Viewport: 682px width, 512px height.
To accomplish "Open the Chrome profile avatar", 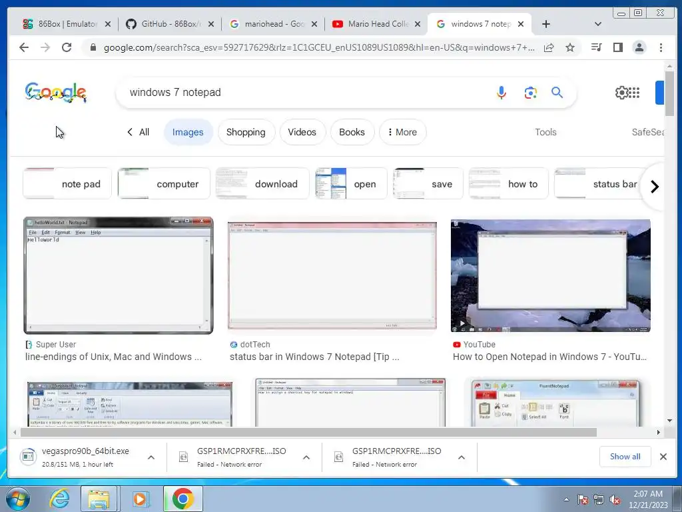I will pyautogui.click(x=639, y=47).
